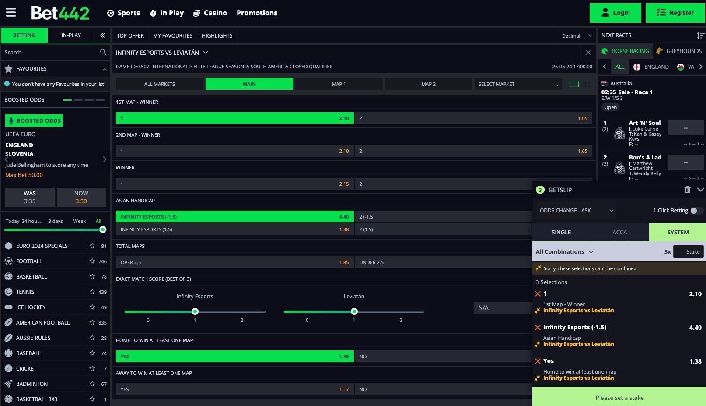
Task: Favourite American Football using its star
Action: 92,323
